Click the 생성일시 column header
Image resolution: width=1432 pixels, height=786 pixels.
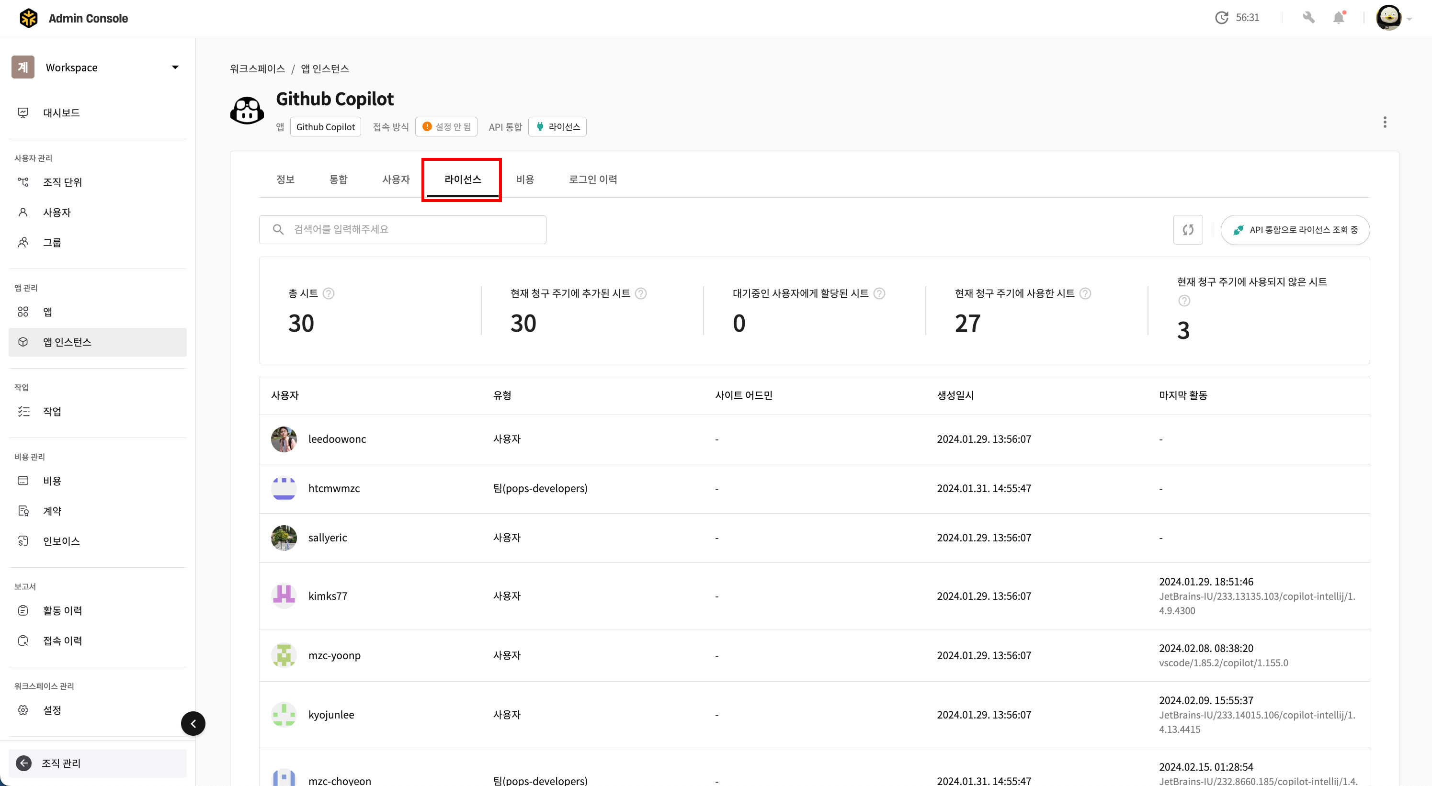955,395
